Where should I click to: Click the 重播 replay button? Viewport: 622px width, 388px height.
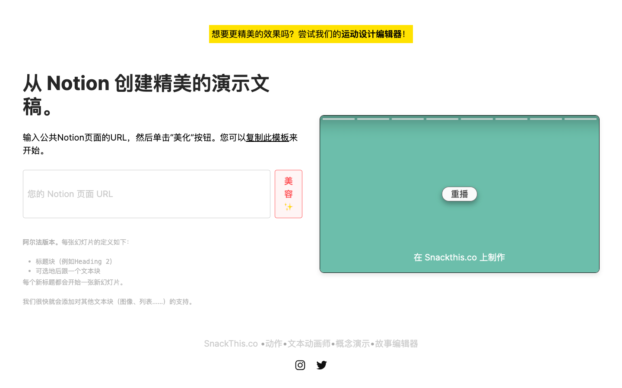tap(460, 194)
